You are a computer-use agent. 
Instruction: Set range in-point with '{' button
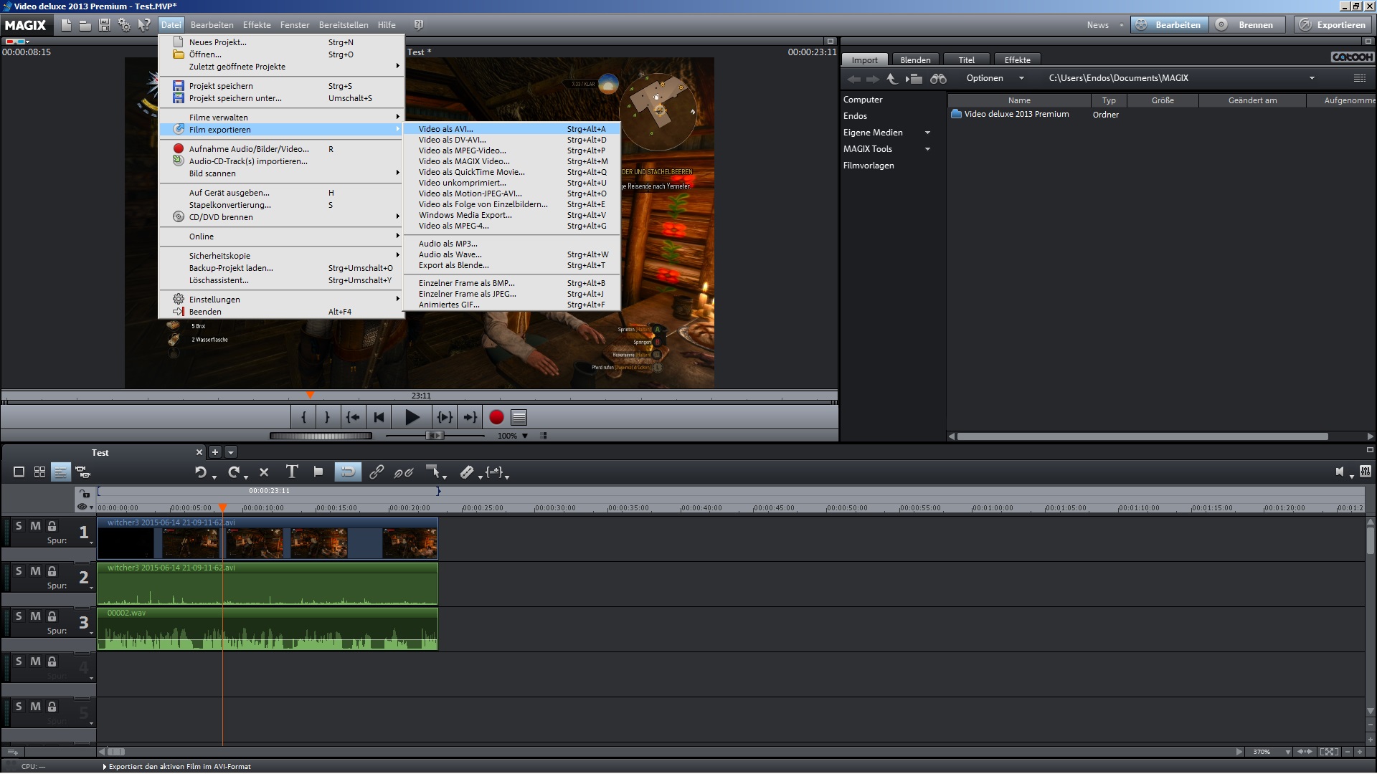click(303, 417)
